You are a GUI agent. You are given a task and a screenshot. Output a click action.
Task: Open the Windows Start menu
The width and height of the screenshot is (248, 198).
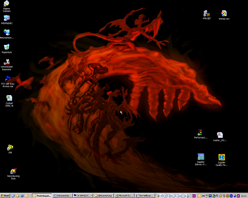5,196
